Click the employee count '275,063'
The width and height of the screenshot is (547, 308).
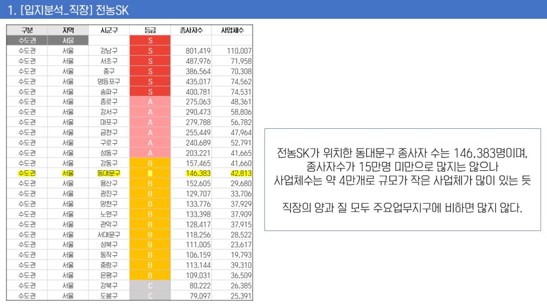[x=198, y=102]
